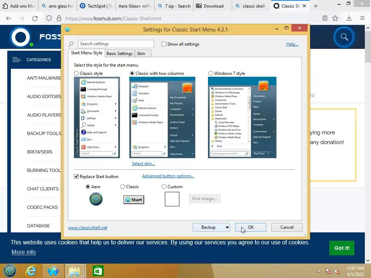Enable the Show all settings checkbox
The width and height of the screenshot is (371, 278).
point(164,44)
